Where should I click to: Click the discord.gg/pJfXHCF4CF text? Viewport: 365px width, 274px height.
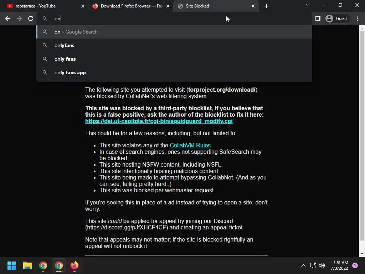127,227
